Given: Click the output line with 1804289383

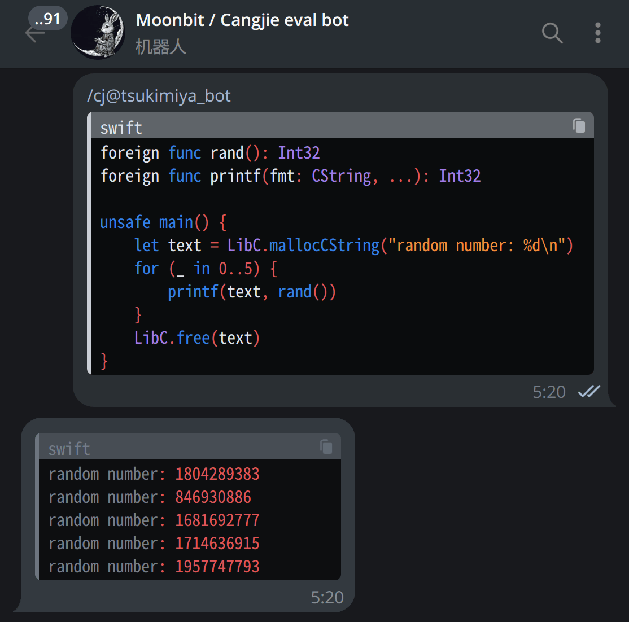Looking at the screenshot, I should [x=154, y=474].
